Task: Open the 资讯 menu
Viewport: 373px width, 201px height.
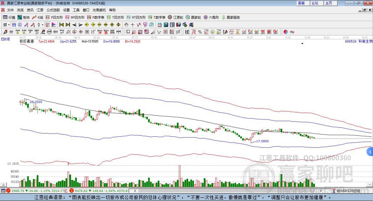Action: (30, 10)
